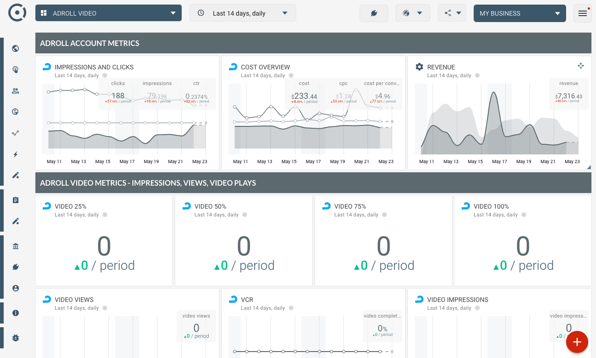Click the cpc value $1.24
The width and height of the screenshot is (596, 358).
pos(344,96)
